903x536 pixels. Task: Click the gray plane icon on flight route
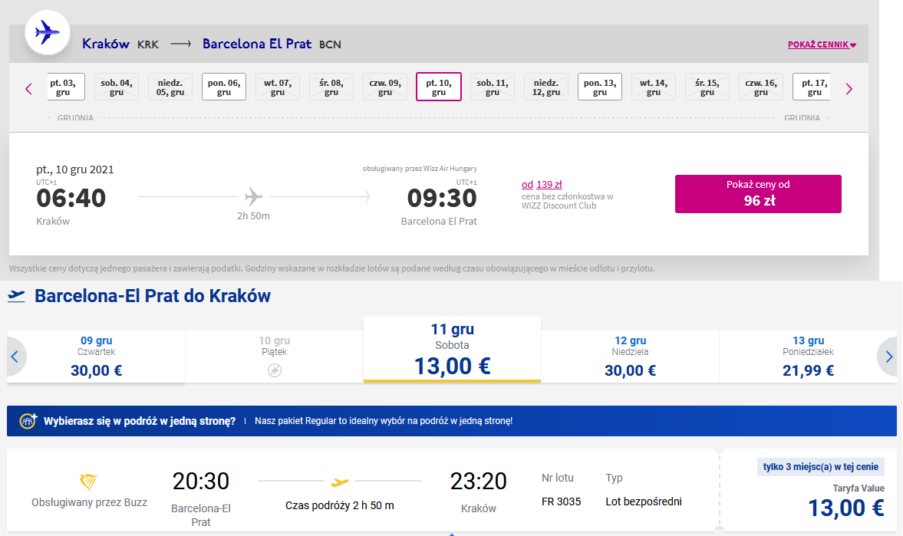click(253, 196)
